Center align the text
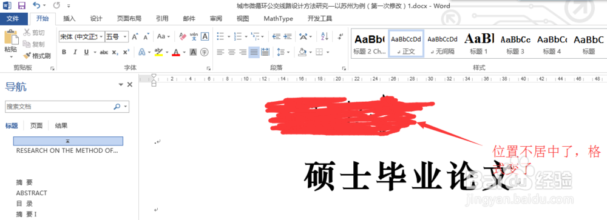The width and height of the screenshot is (607, 220). 231,52
